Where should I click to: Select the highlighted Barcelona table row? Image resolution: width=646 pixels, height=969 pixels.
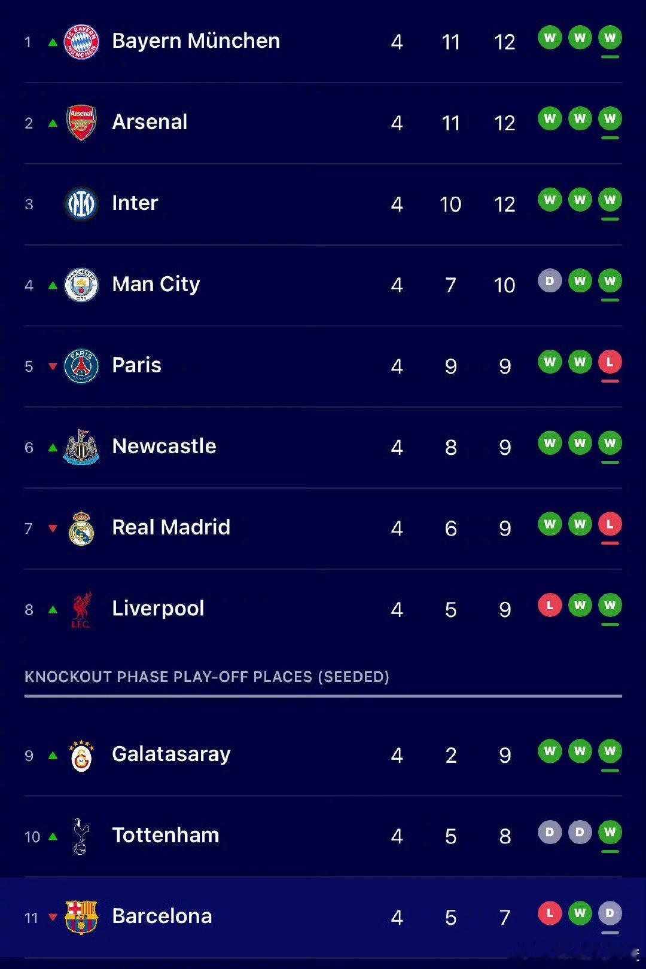click(323, 918)
